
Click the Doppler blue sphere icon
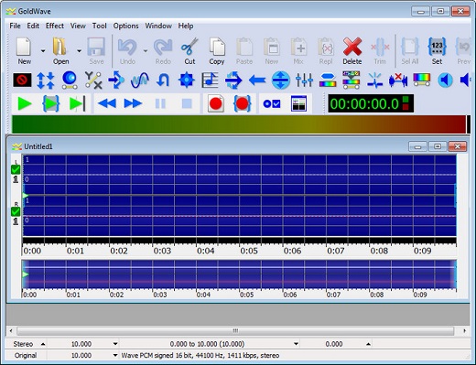70,81
